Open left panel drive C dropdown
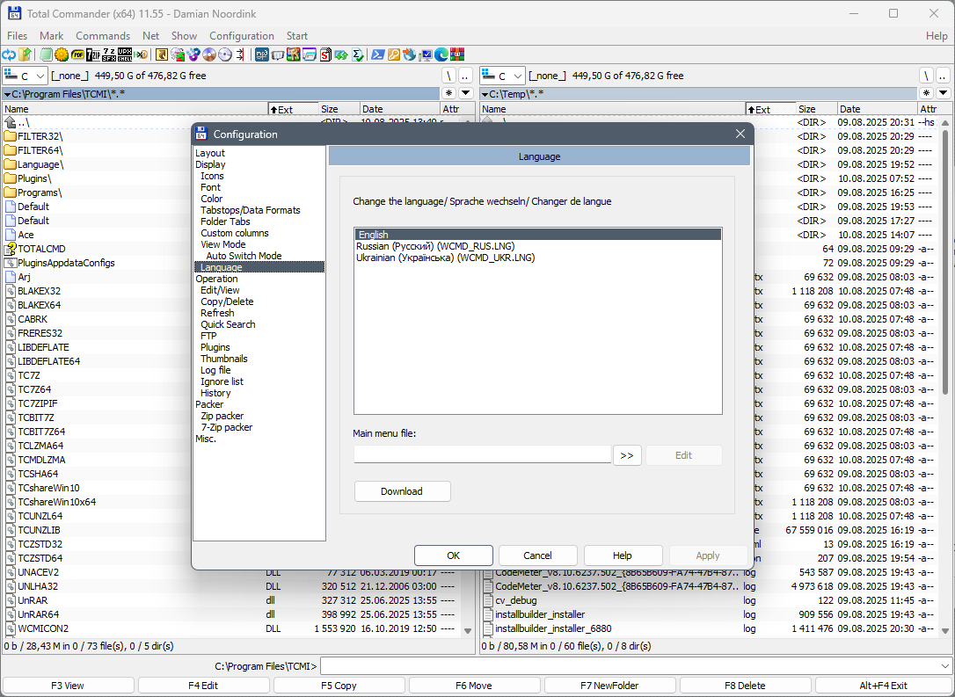Screen dimensions: 955x697 click(x=25, y=76)
